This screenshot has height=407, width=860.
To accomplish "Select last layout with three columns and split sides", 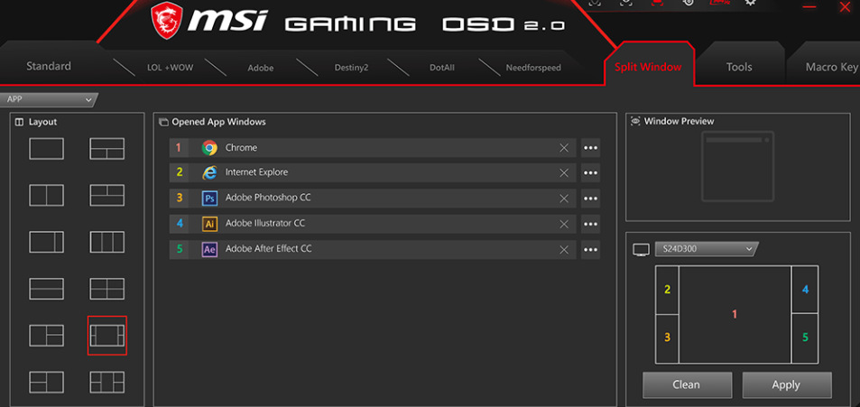I will pos(107,382).
